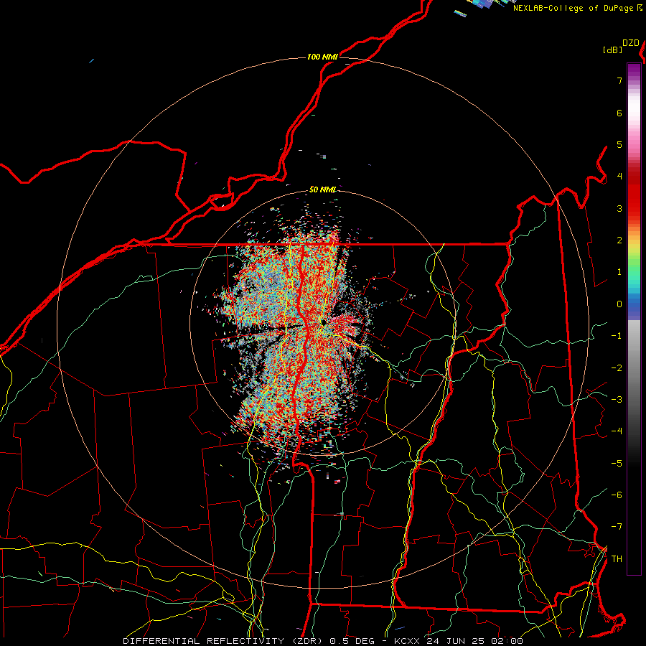646x646 pixels.
Task: Click the DIFFERENTIAL REFLECTIVITY (ZDR) product title
Action: click(x=224, y=641)
